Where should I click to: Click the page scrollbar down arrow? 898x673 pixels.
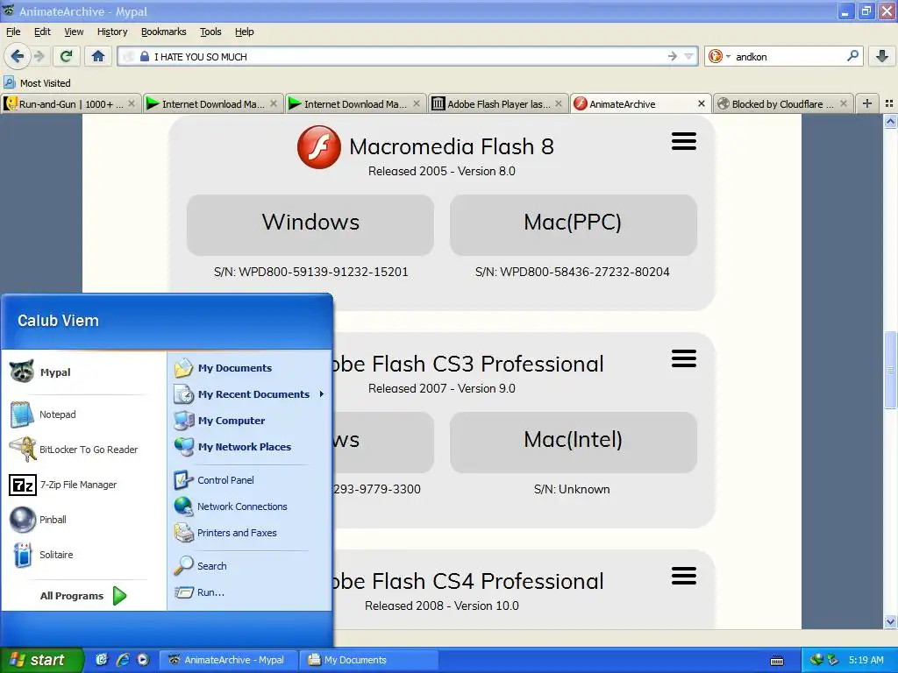pyautogui.click(x=890, y=621)
